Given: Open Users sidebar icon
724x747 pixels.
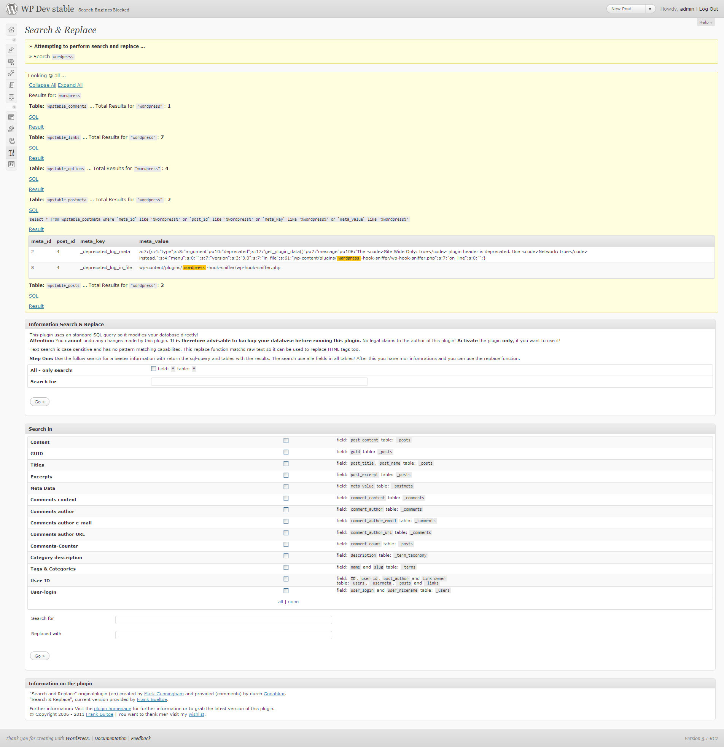Looking at the screenshot, I should pyautogui.click(x=11, y=141).
